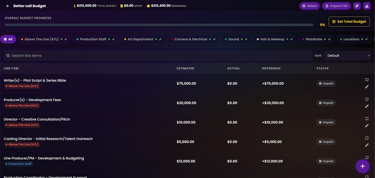The height and width of the screenshot is (178, 375).
Task: Click pencil icon next to Above The Line tab
Action: click(66, 39)
